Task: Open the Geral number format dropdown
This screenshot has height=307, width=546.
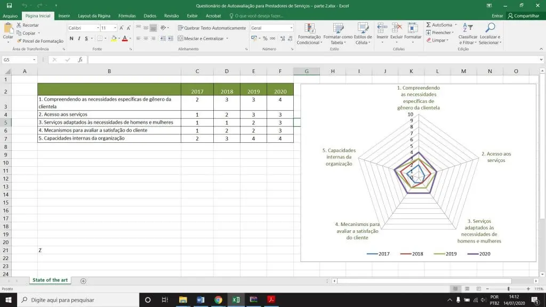Action: click(291, 28)
